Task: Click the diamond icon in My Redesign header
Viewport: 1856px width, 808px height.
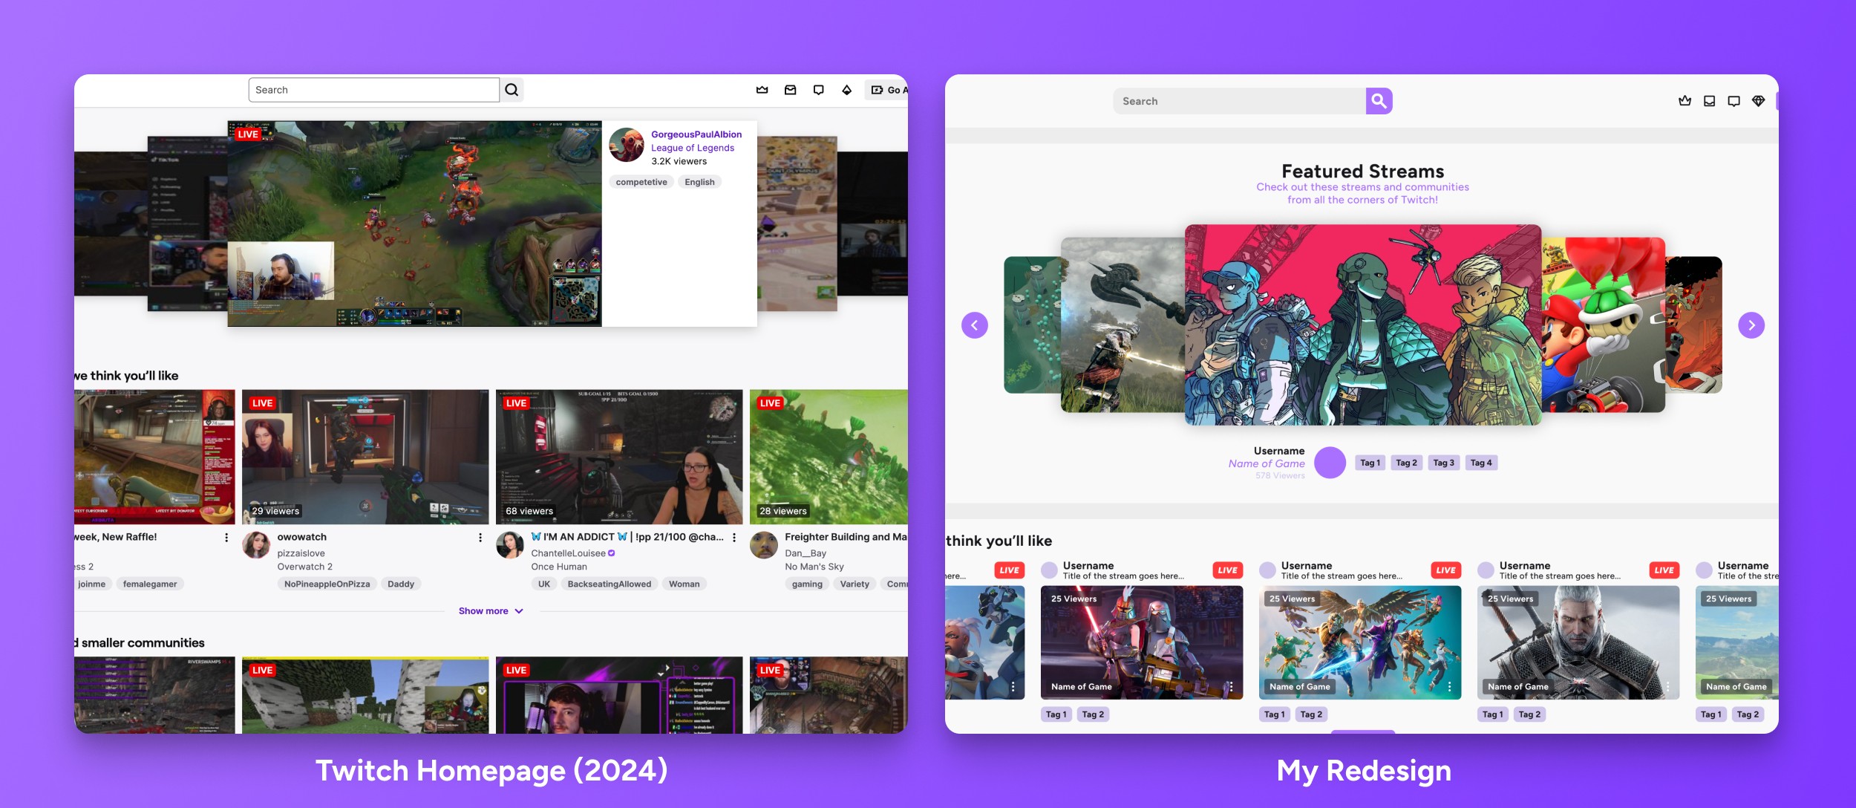Action: [x=1758, y=101]
